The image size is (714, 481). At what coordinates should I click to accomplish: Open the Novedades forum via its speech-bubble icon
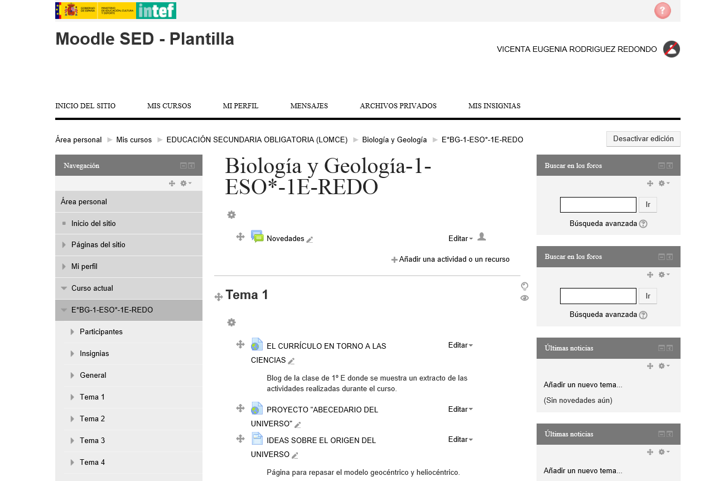(x=258, y=237)
